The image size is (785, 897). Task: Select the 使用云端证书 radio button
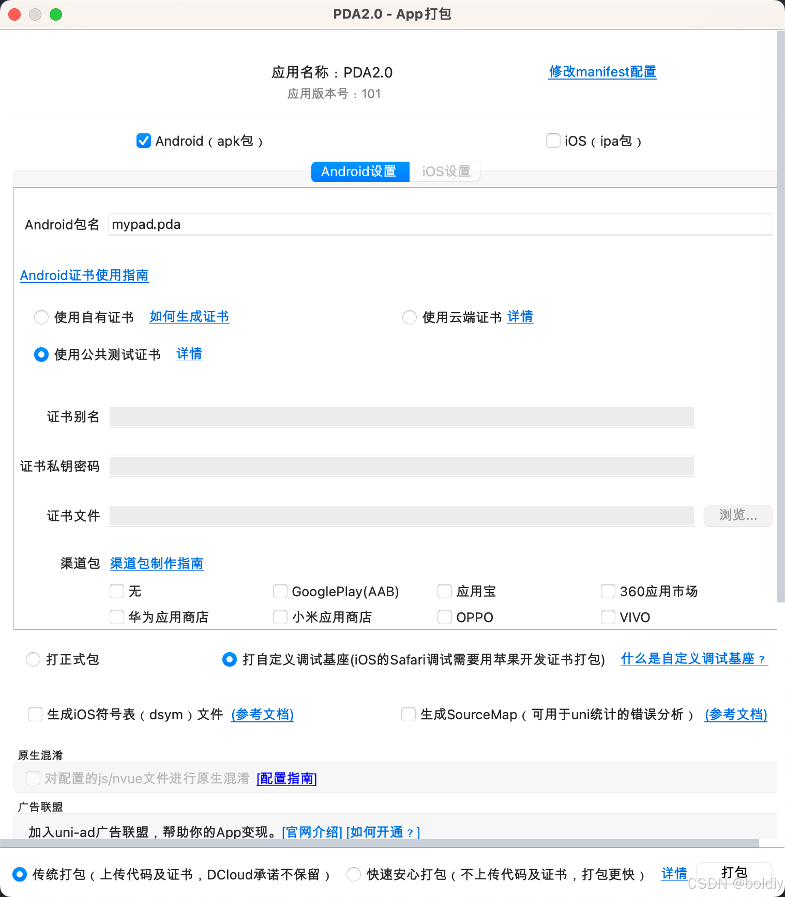click(x=410, y=317)
